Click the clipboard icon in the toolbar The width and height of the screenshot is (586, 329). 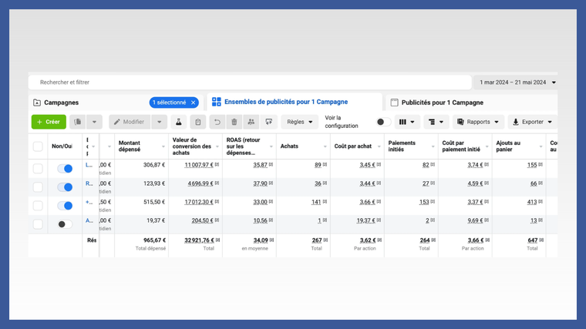(x=198, y=122)
